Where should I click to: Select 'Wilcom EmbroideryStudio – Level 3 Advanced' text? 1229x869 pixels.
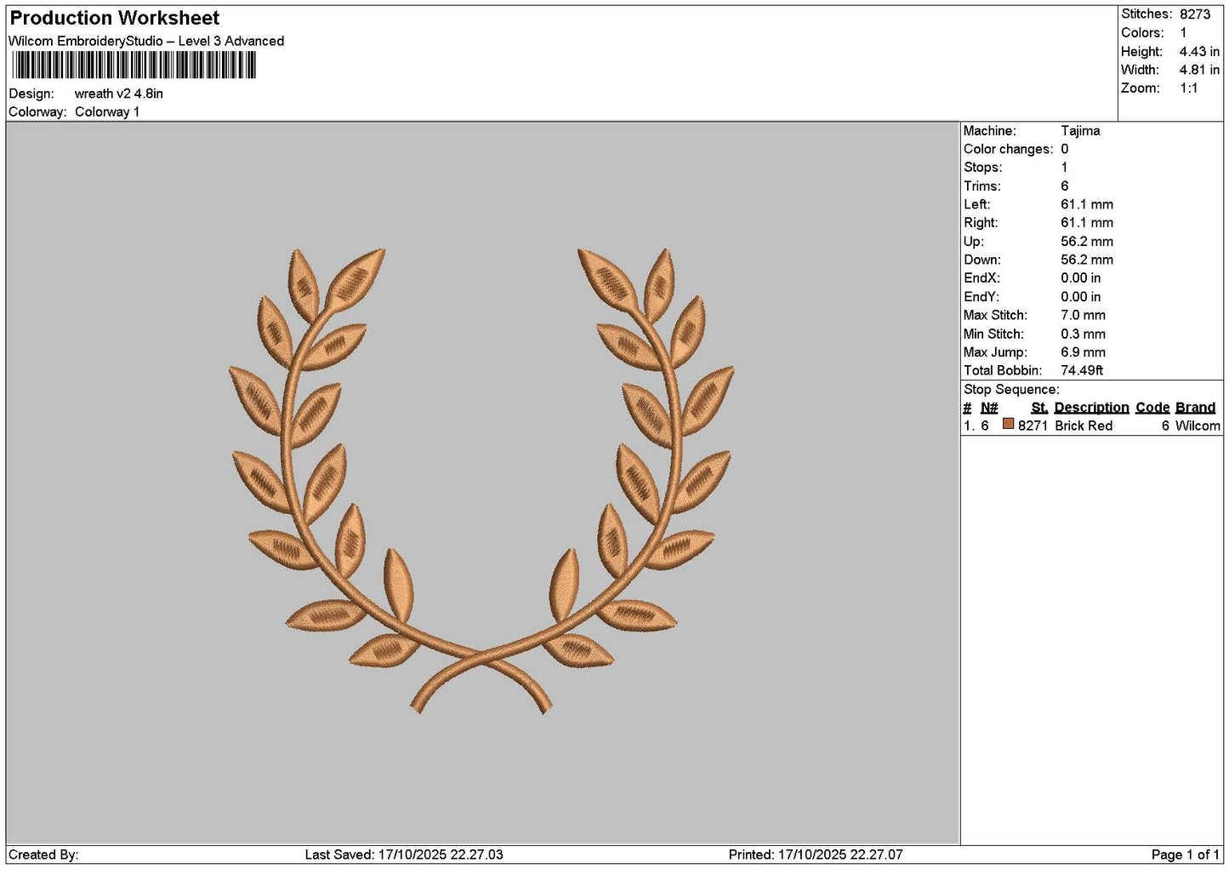click(x=146, y=41)
